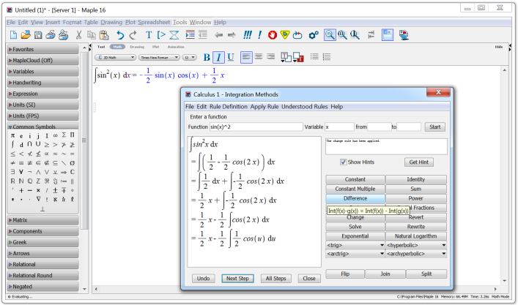This screenshot has height=305, width=518.
Task: Click the All Steps button
Action: pos(275,278)
